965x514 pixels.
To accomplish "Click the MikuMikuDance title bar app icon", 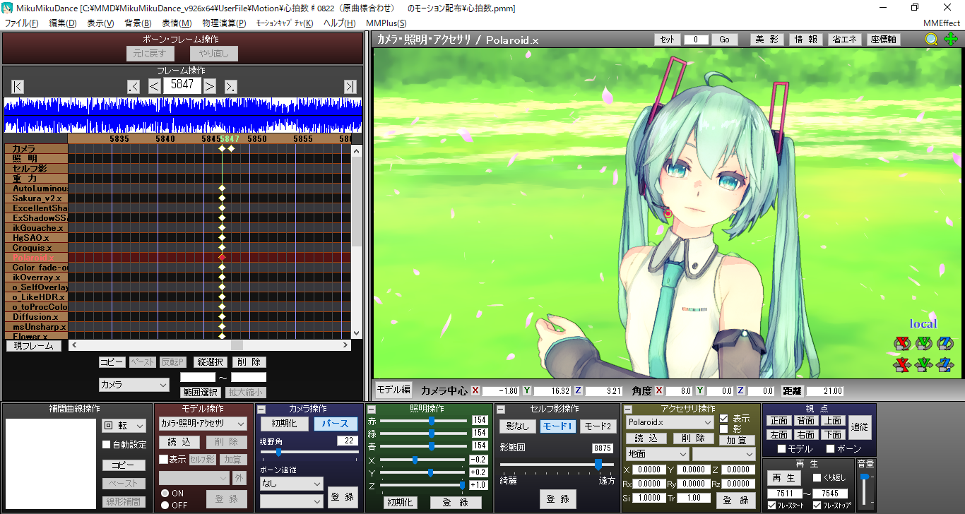I will pos(8,8).
